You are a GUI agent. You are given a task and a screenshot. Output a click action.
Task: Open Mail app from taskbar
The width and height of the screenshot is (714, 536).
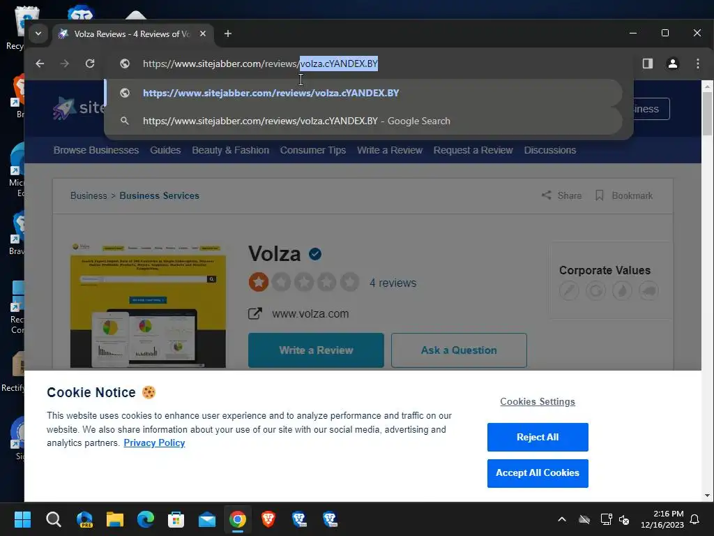tap(206, 519)
